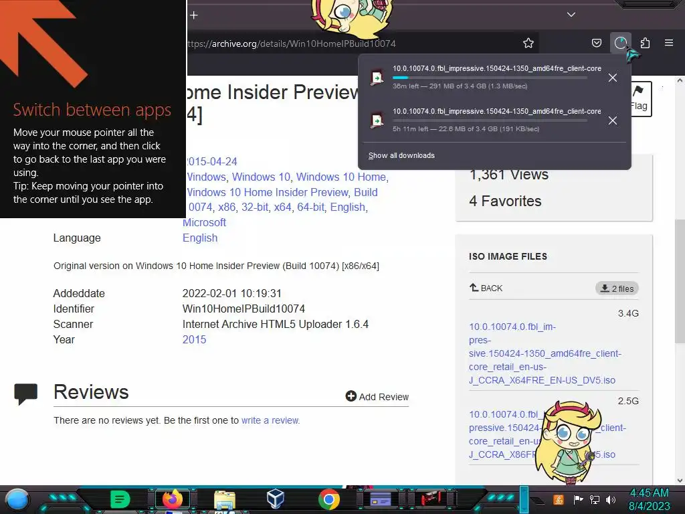Viewport: 685px width, 514px height.
Task: Open the Microsoft topic link
Action: [x=204, y=222]
